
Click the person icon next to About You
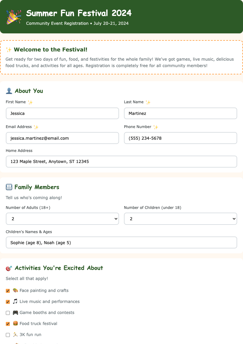pos(9,91)
